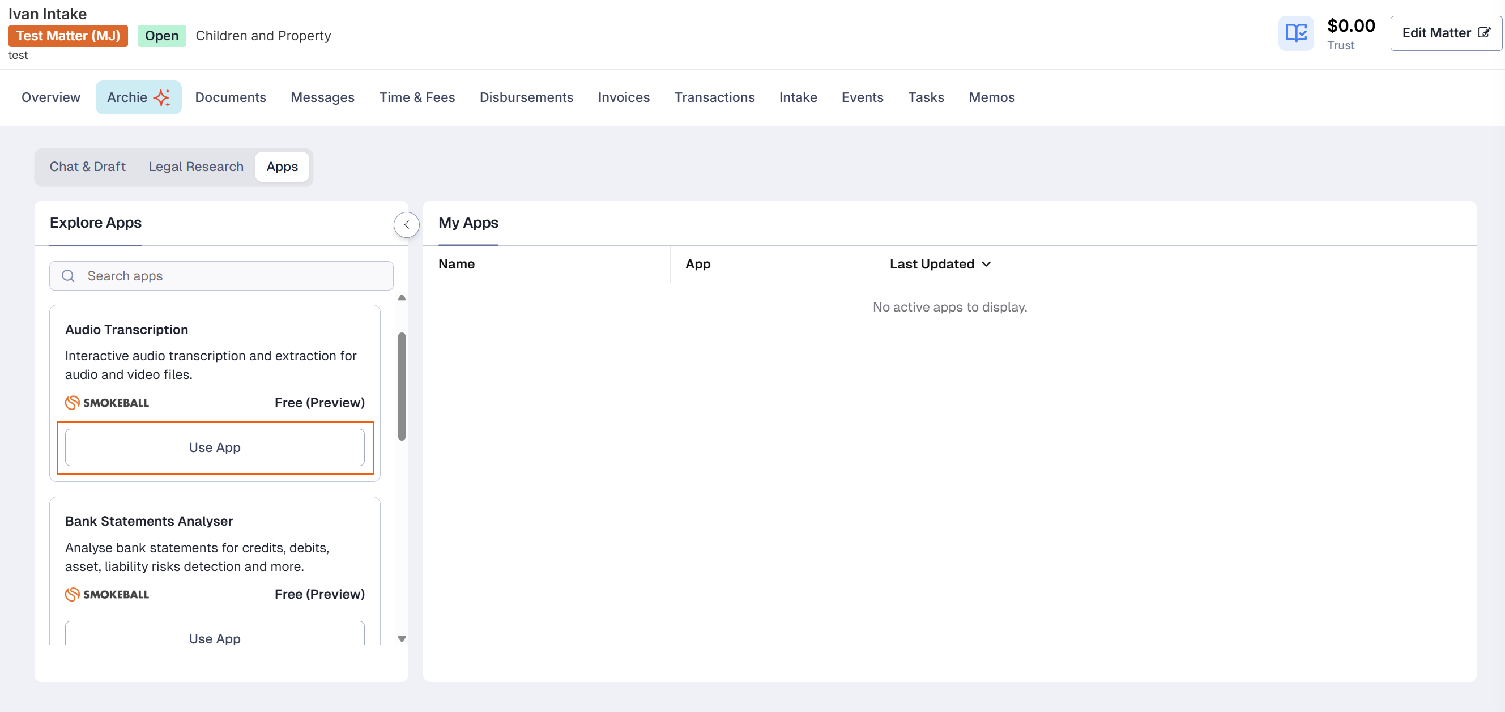This screenshot has width=1505, height=712.
Task: Switch to Legal Research tab
Action: pyautogui.click(x=196, y=167)
